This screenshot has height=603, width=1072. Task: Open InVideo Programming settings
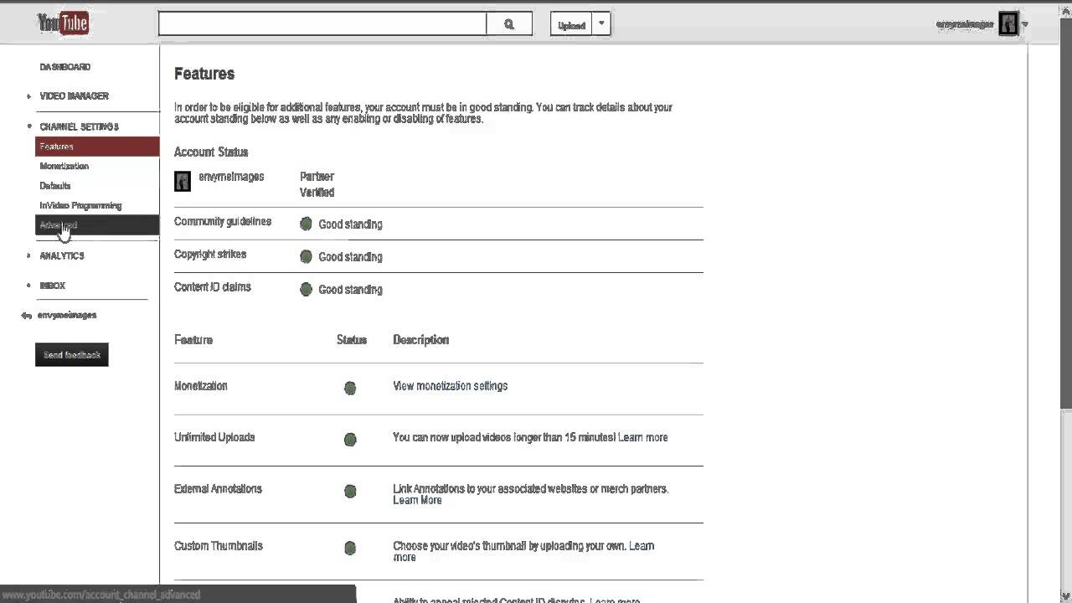(80, 205)
